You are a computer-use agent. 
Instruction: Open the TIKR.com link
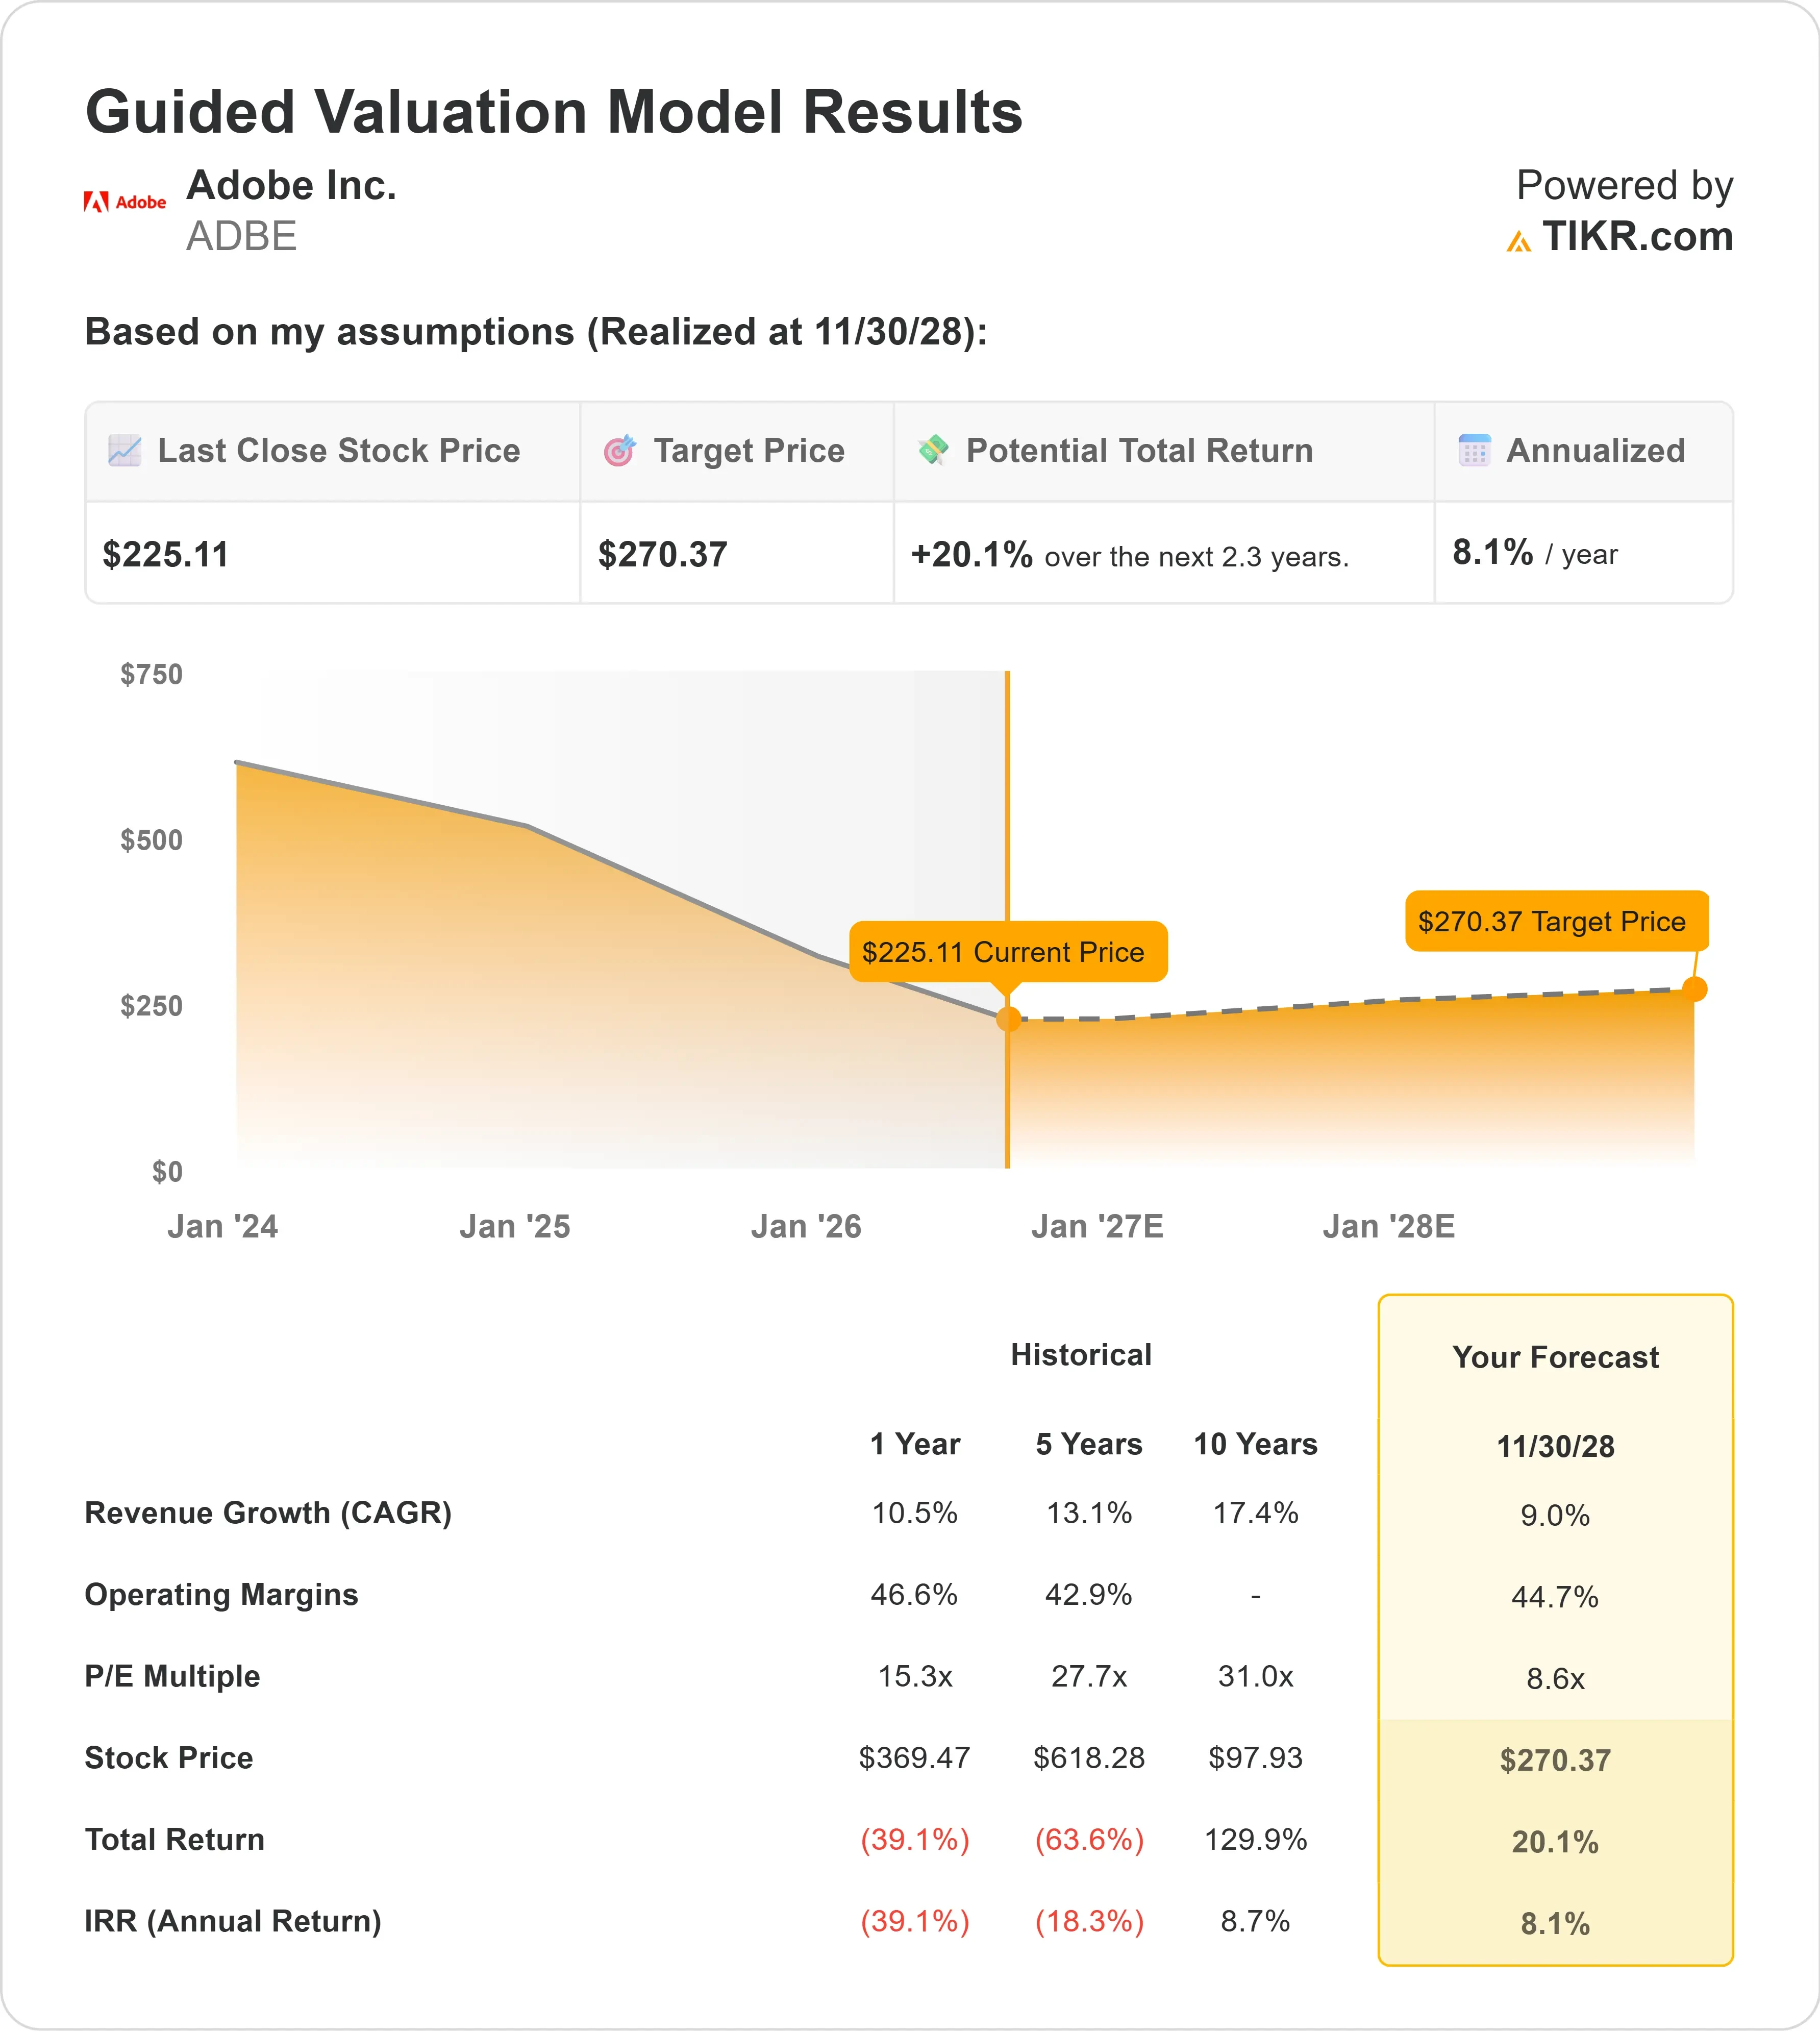pyautogui.click(x=1637, y=237)
